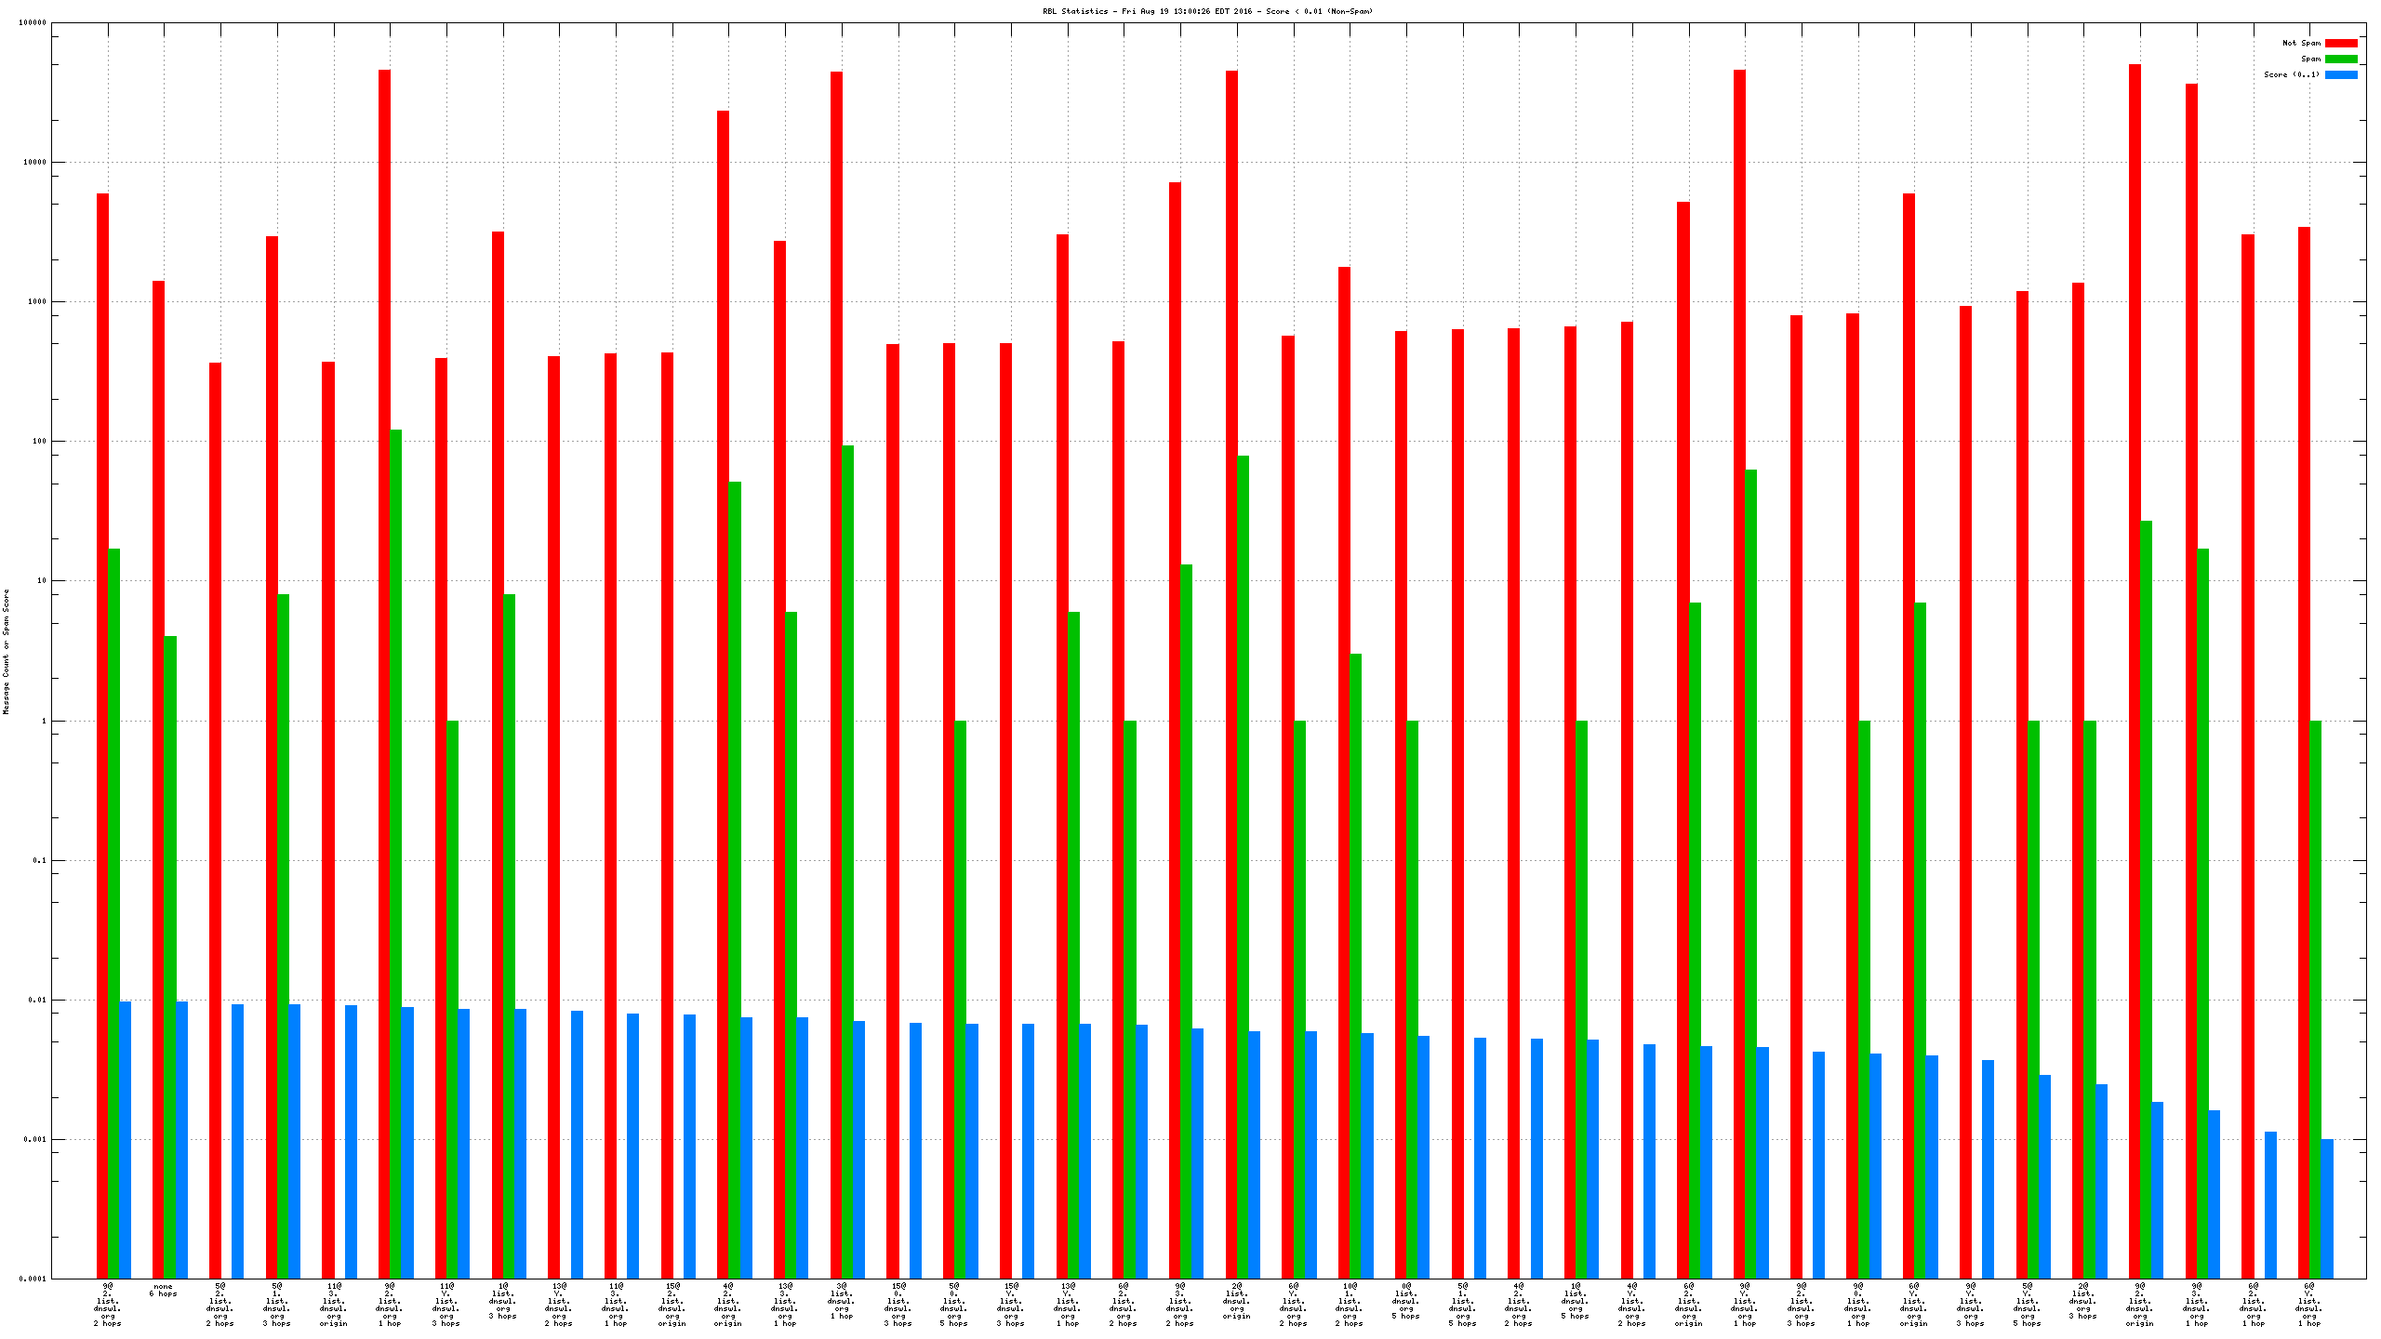Click the '10@ 1. list.dnswl.org 2 hops' label
Viewport: 2381px width, 1339px height.
point(1350,1304)
